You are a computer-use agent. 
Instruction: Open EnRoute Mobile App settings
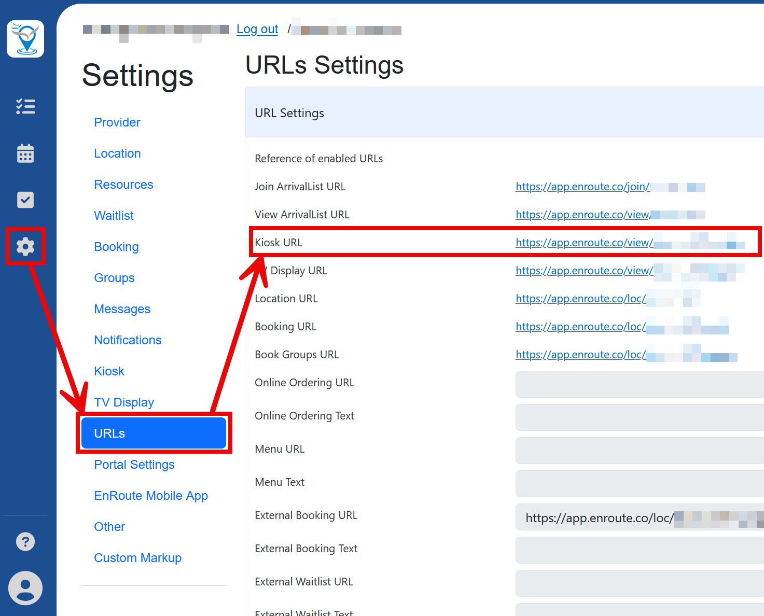click(x=151, y=496)
